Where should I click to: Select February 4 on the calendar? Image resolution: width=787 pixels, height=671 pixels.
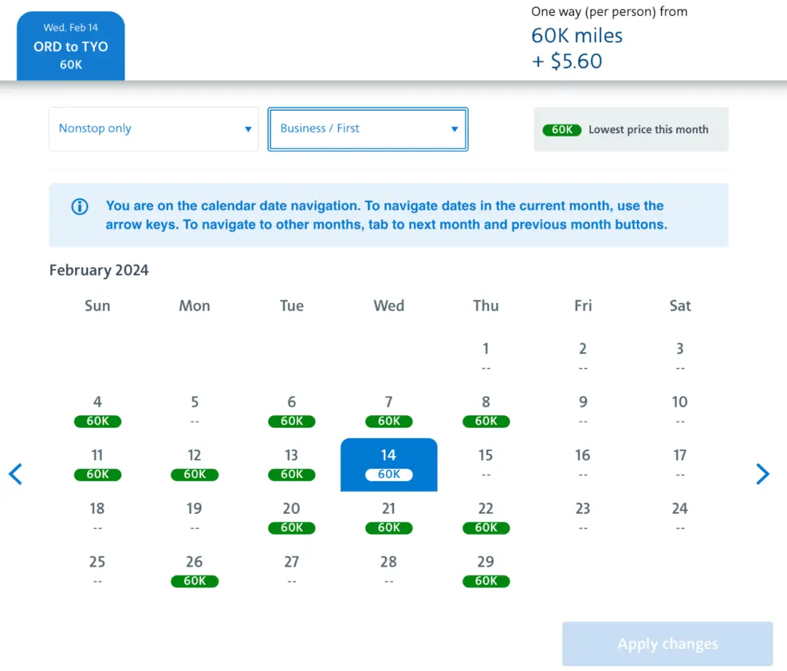(x=98, y=410)
